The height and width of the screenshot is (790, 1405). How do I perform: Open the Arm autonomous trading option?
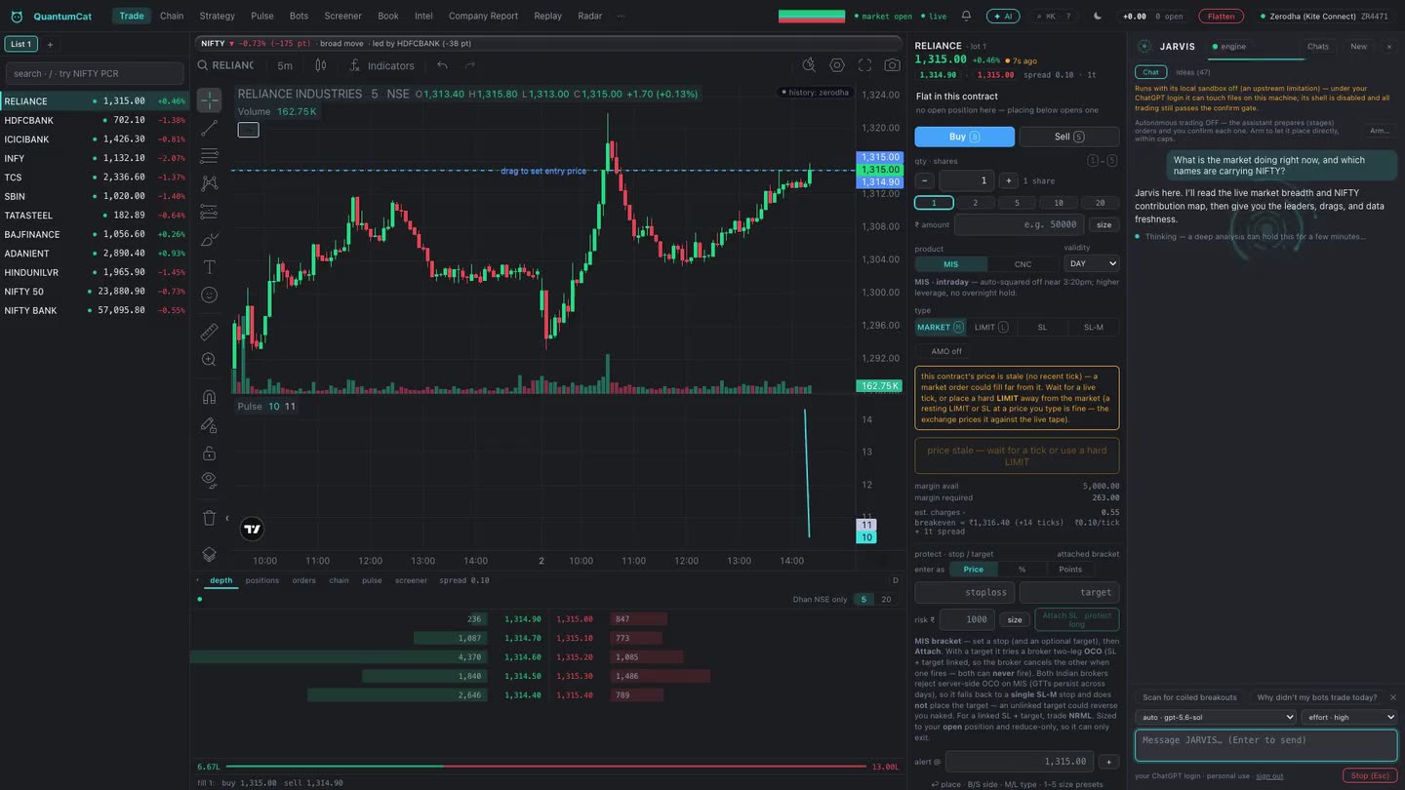tap(1379, 131)
